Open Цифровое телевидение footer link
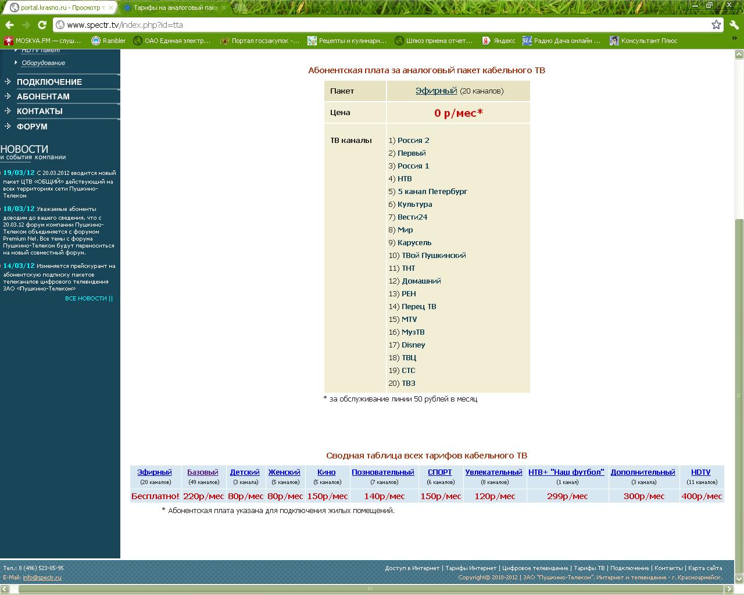 [535, 568]
